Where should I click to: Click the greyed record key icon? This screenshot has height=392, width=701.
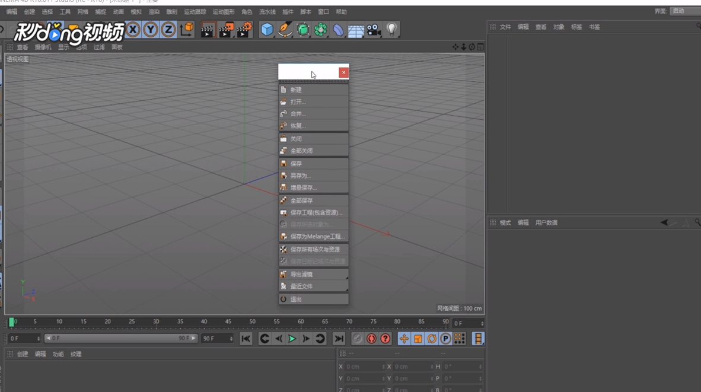tap(357, 339)
